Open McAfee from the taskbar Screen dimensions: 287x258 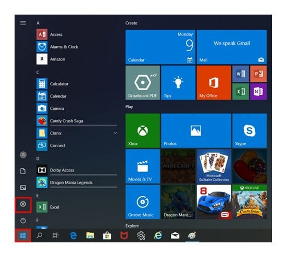124,236
